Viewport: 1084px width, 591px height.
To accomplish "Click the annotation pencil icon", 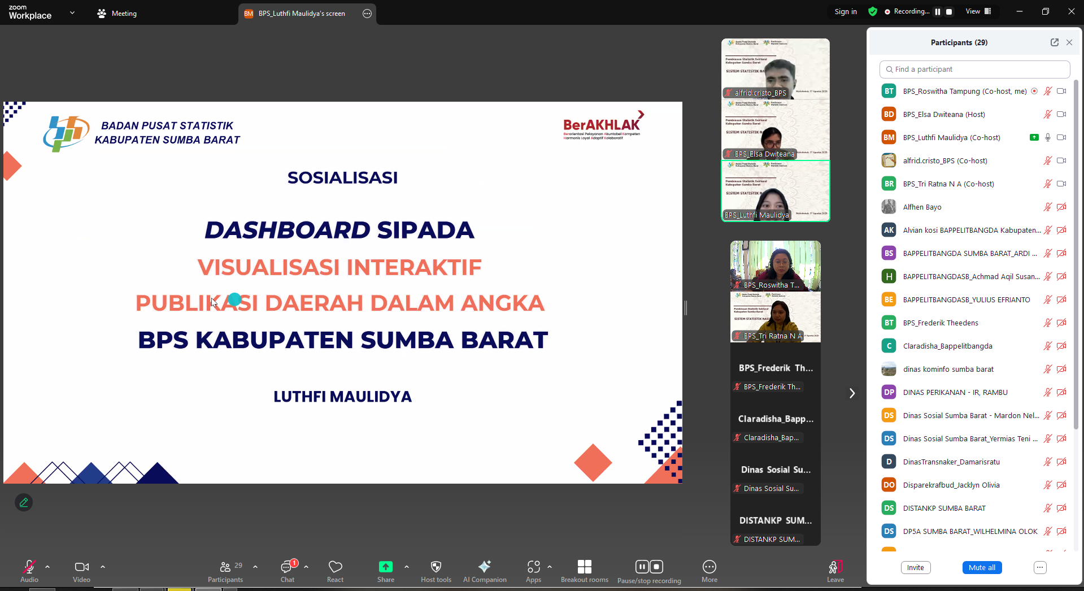I will [x=24, y=502].
